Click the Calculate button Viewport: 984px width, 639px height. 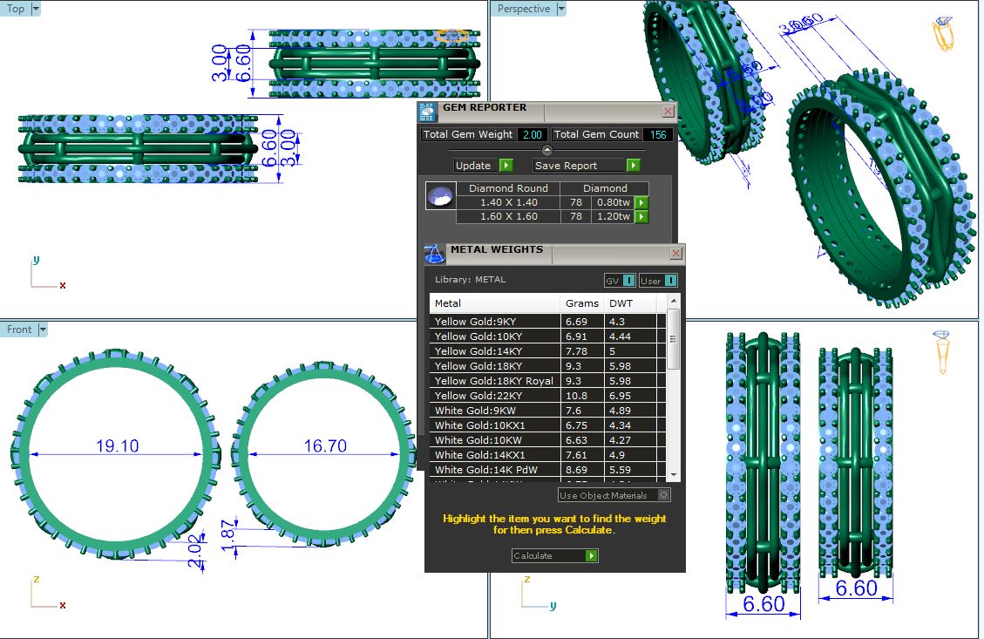tap(555, 555)
